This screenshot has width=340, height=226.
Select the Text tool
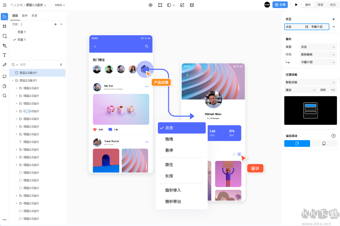[5, 55]
